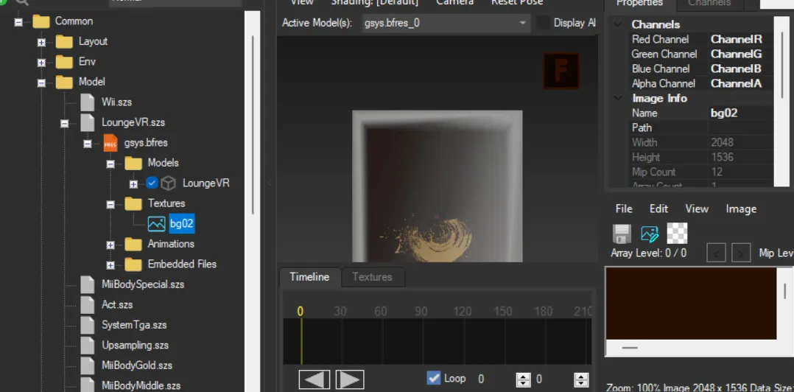Toggle the LoungeVR model visibility checkbox

(152, 183)
